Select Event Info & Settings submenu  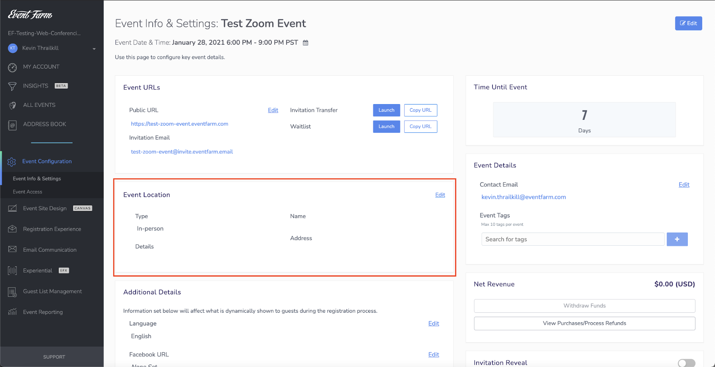37,178
